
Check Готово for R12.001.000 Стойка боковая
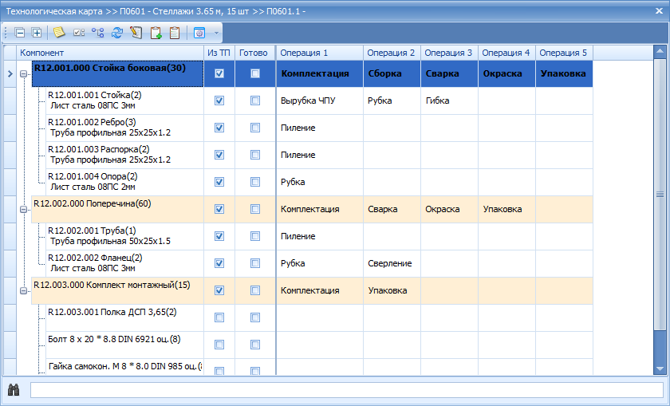tap(255, 73)
